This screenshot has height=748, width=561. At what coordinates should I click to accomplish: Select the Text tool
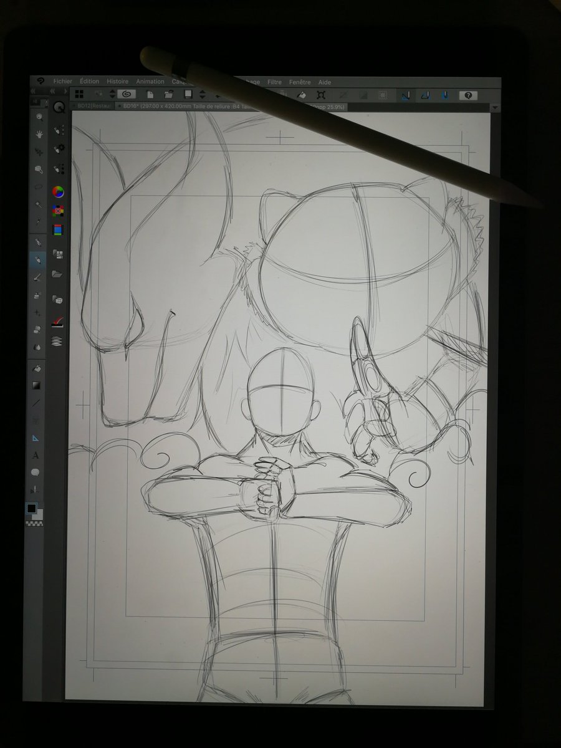pos(36,456)
